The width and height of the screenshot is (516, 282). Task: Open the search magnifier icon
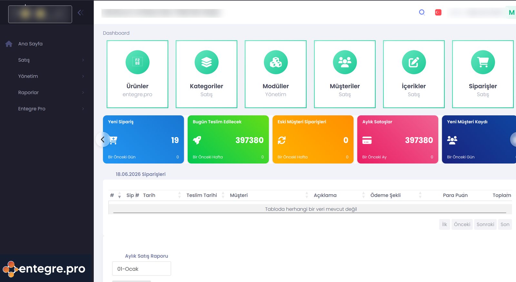click(x=422, y=12)
